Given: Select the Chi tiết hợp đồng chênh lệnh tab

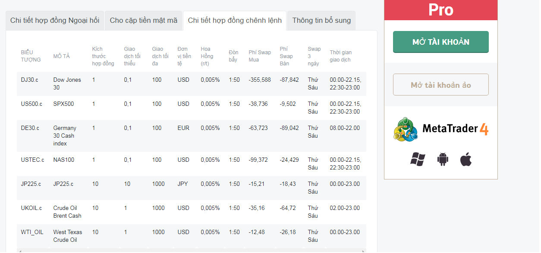Looking at the screenshot, I should [235, 21].
